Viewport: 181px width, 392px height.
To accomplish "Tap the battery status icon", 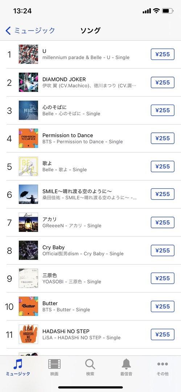I will [168, 11].
